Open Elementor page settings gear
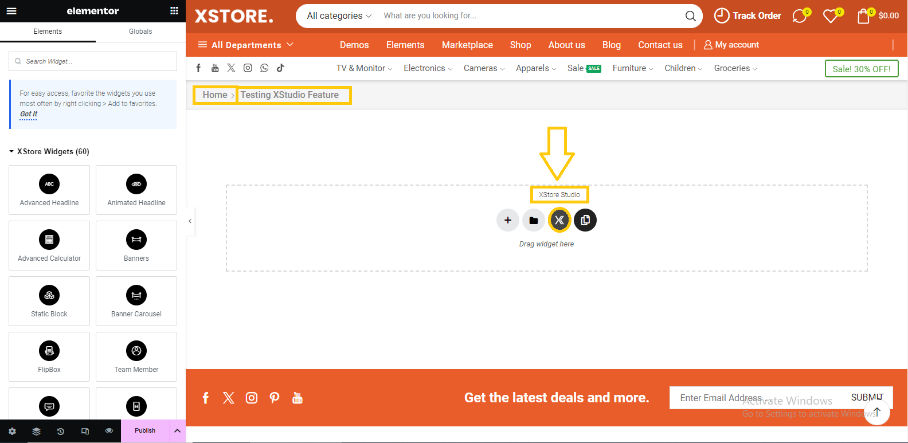 click(x=12, y=431)
